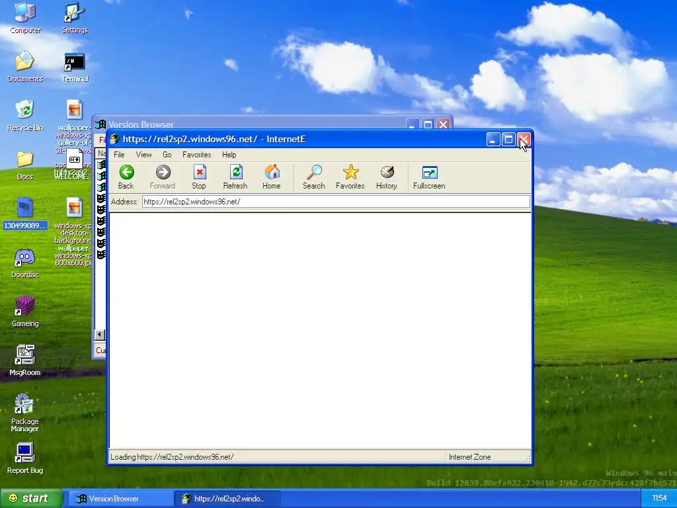The width and height of the screenshot is (677, 508).
Task: Open the Go menu
Action: (x=167, y=155)
